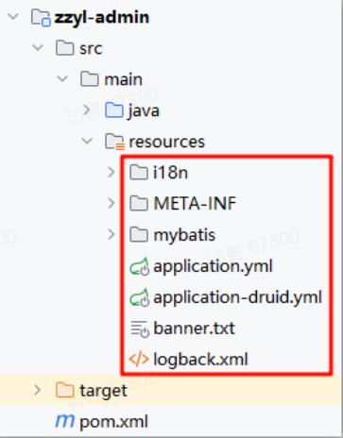Click the i18n folder icon
The width and height of the screenshot is (343, 438).
click(139, 173)
